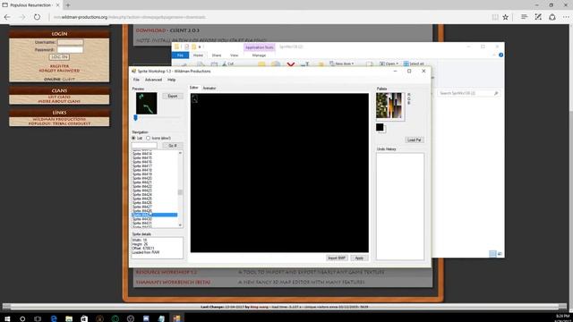Select the List navigation radio button
This screenshot has height=322, width=573.
point(133,138)
